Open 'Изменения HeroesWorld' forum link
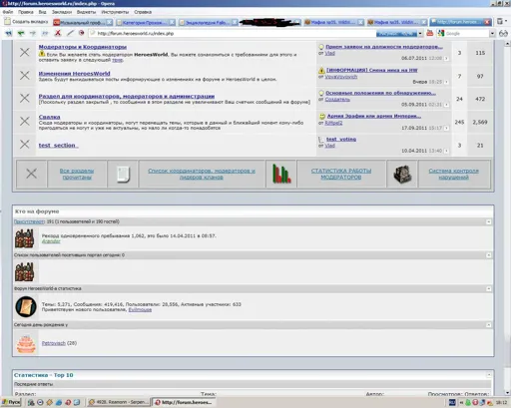The height and width of the screenshot is (408, 511). click(x=74, y=74)
